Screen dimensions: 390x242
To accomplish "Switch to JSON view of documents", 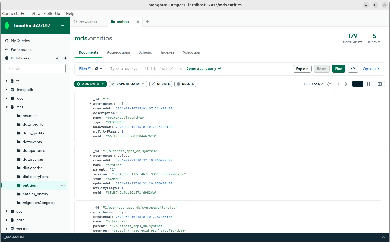I will coord(369,84).
